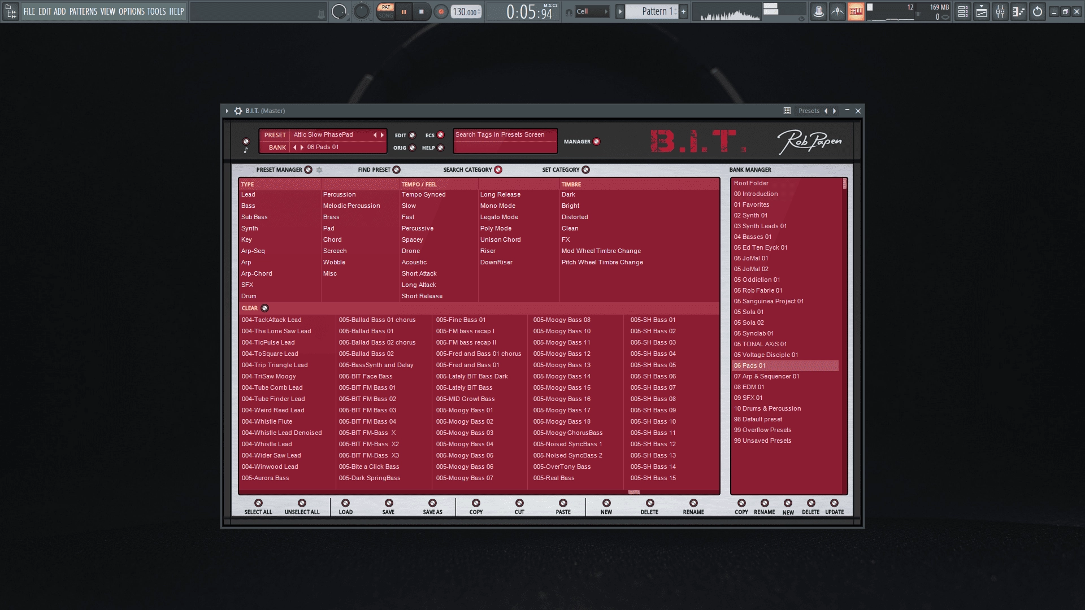Click the master volume knob
This screenshot has width=1085, height=610.
(339, 11)
